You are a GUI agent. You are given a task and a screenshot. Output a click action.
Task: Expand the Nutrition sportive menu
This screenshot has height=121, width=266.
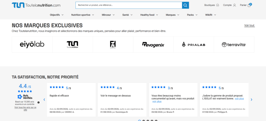click(x=82, y=15)
